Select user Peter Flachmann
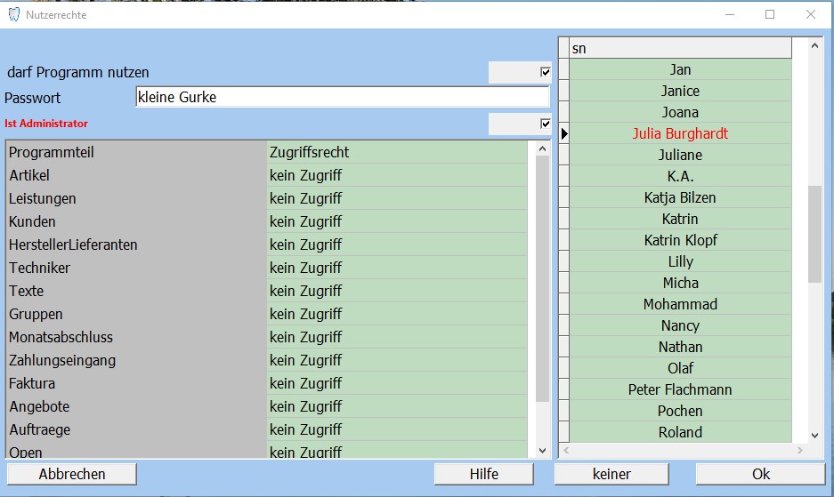Image resolution: width=834 pixels, height=497 pixels. (x=680, y=389)
